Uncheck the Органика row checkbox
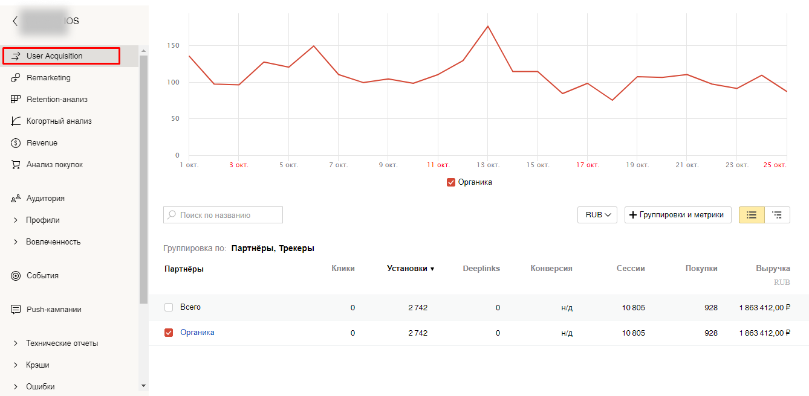Image resolution: width=809 pixels, height=396 pixels. 169,333
